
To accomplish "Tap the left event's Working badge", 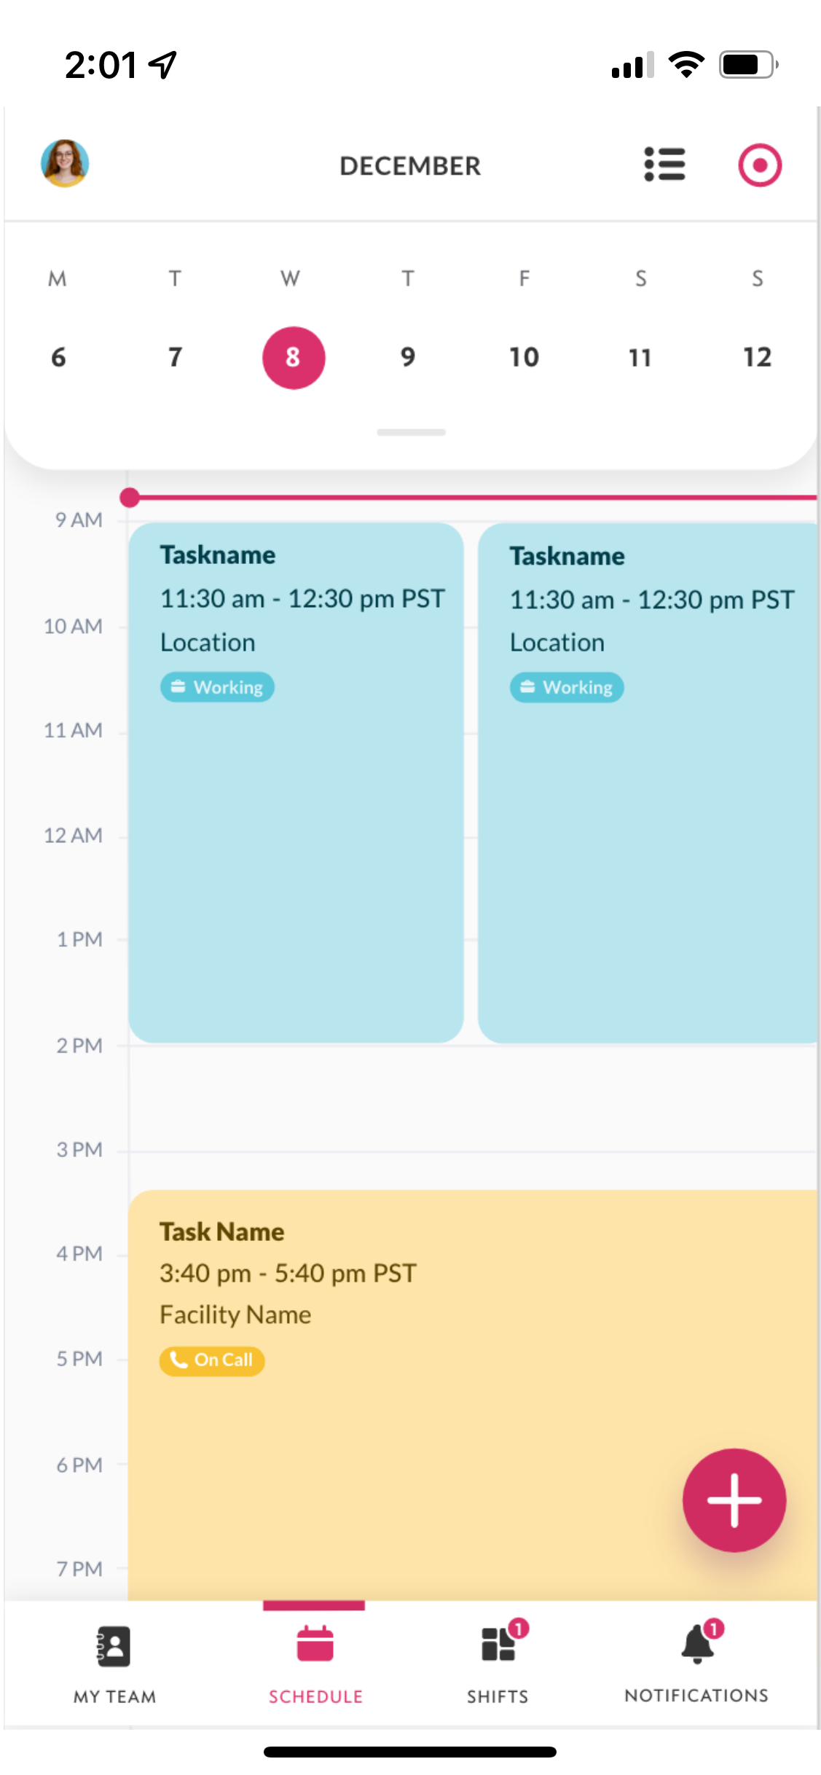I will [x=217, y=687].
